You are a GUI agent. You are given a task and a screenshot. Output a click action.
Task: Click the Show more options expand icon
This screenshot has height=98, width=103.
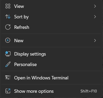tap(8, 91)
